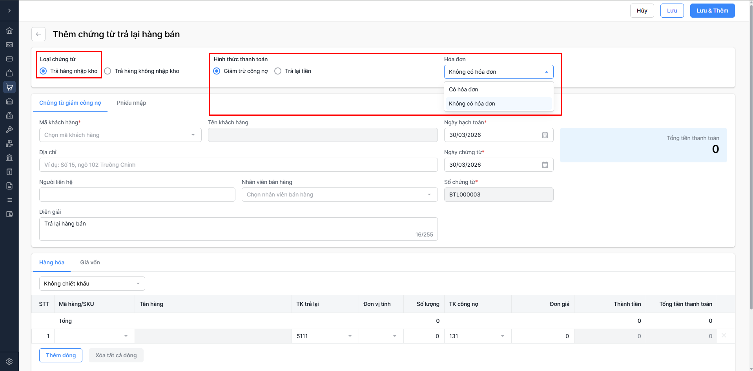The image size is (753, 371).
Task: Open the Chọn mã khách hàng dropdown
Action: 120,135
